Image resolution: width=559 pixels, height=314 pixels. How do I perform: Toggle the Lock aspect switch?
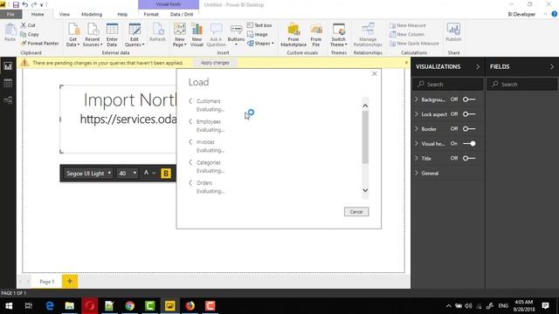469,114
